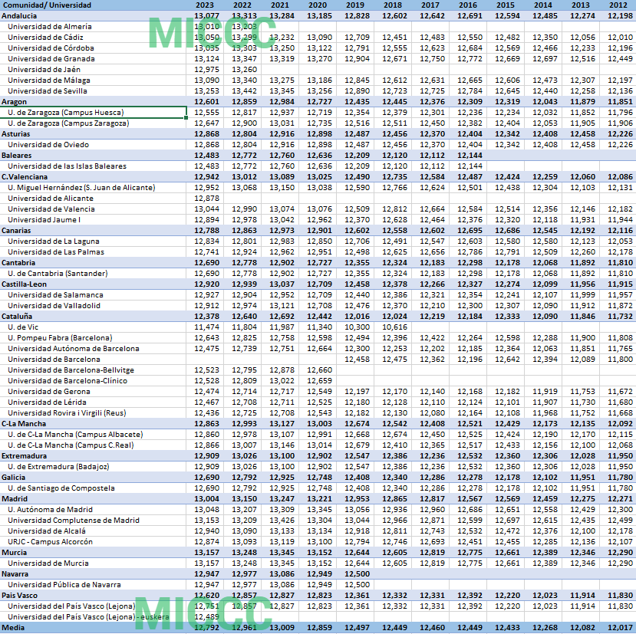Click the Universidad de La Laguna label

(54, 241)
